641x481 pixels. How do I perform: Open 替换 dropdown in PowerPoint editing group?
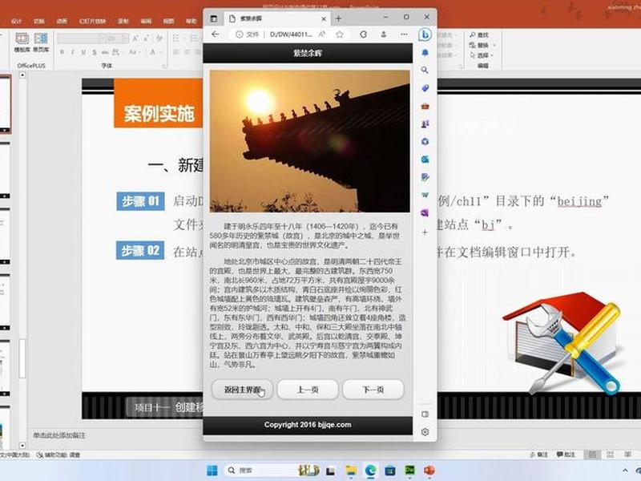tap(482, 45)
